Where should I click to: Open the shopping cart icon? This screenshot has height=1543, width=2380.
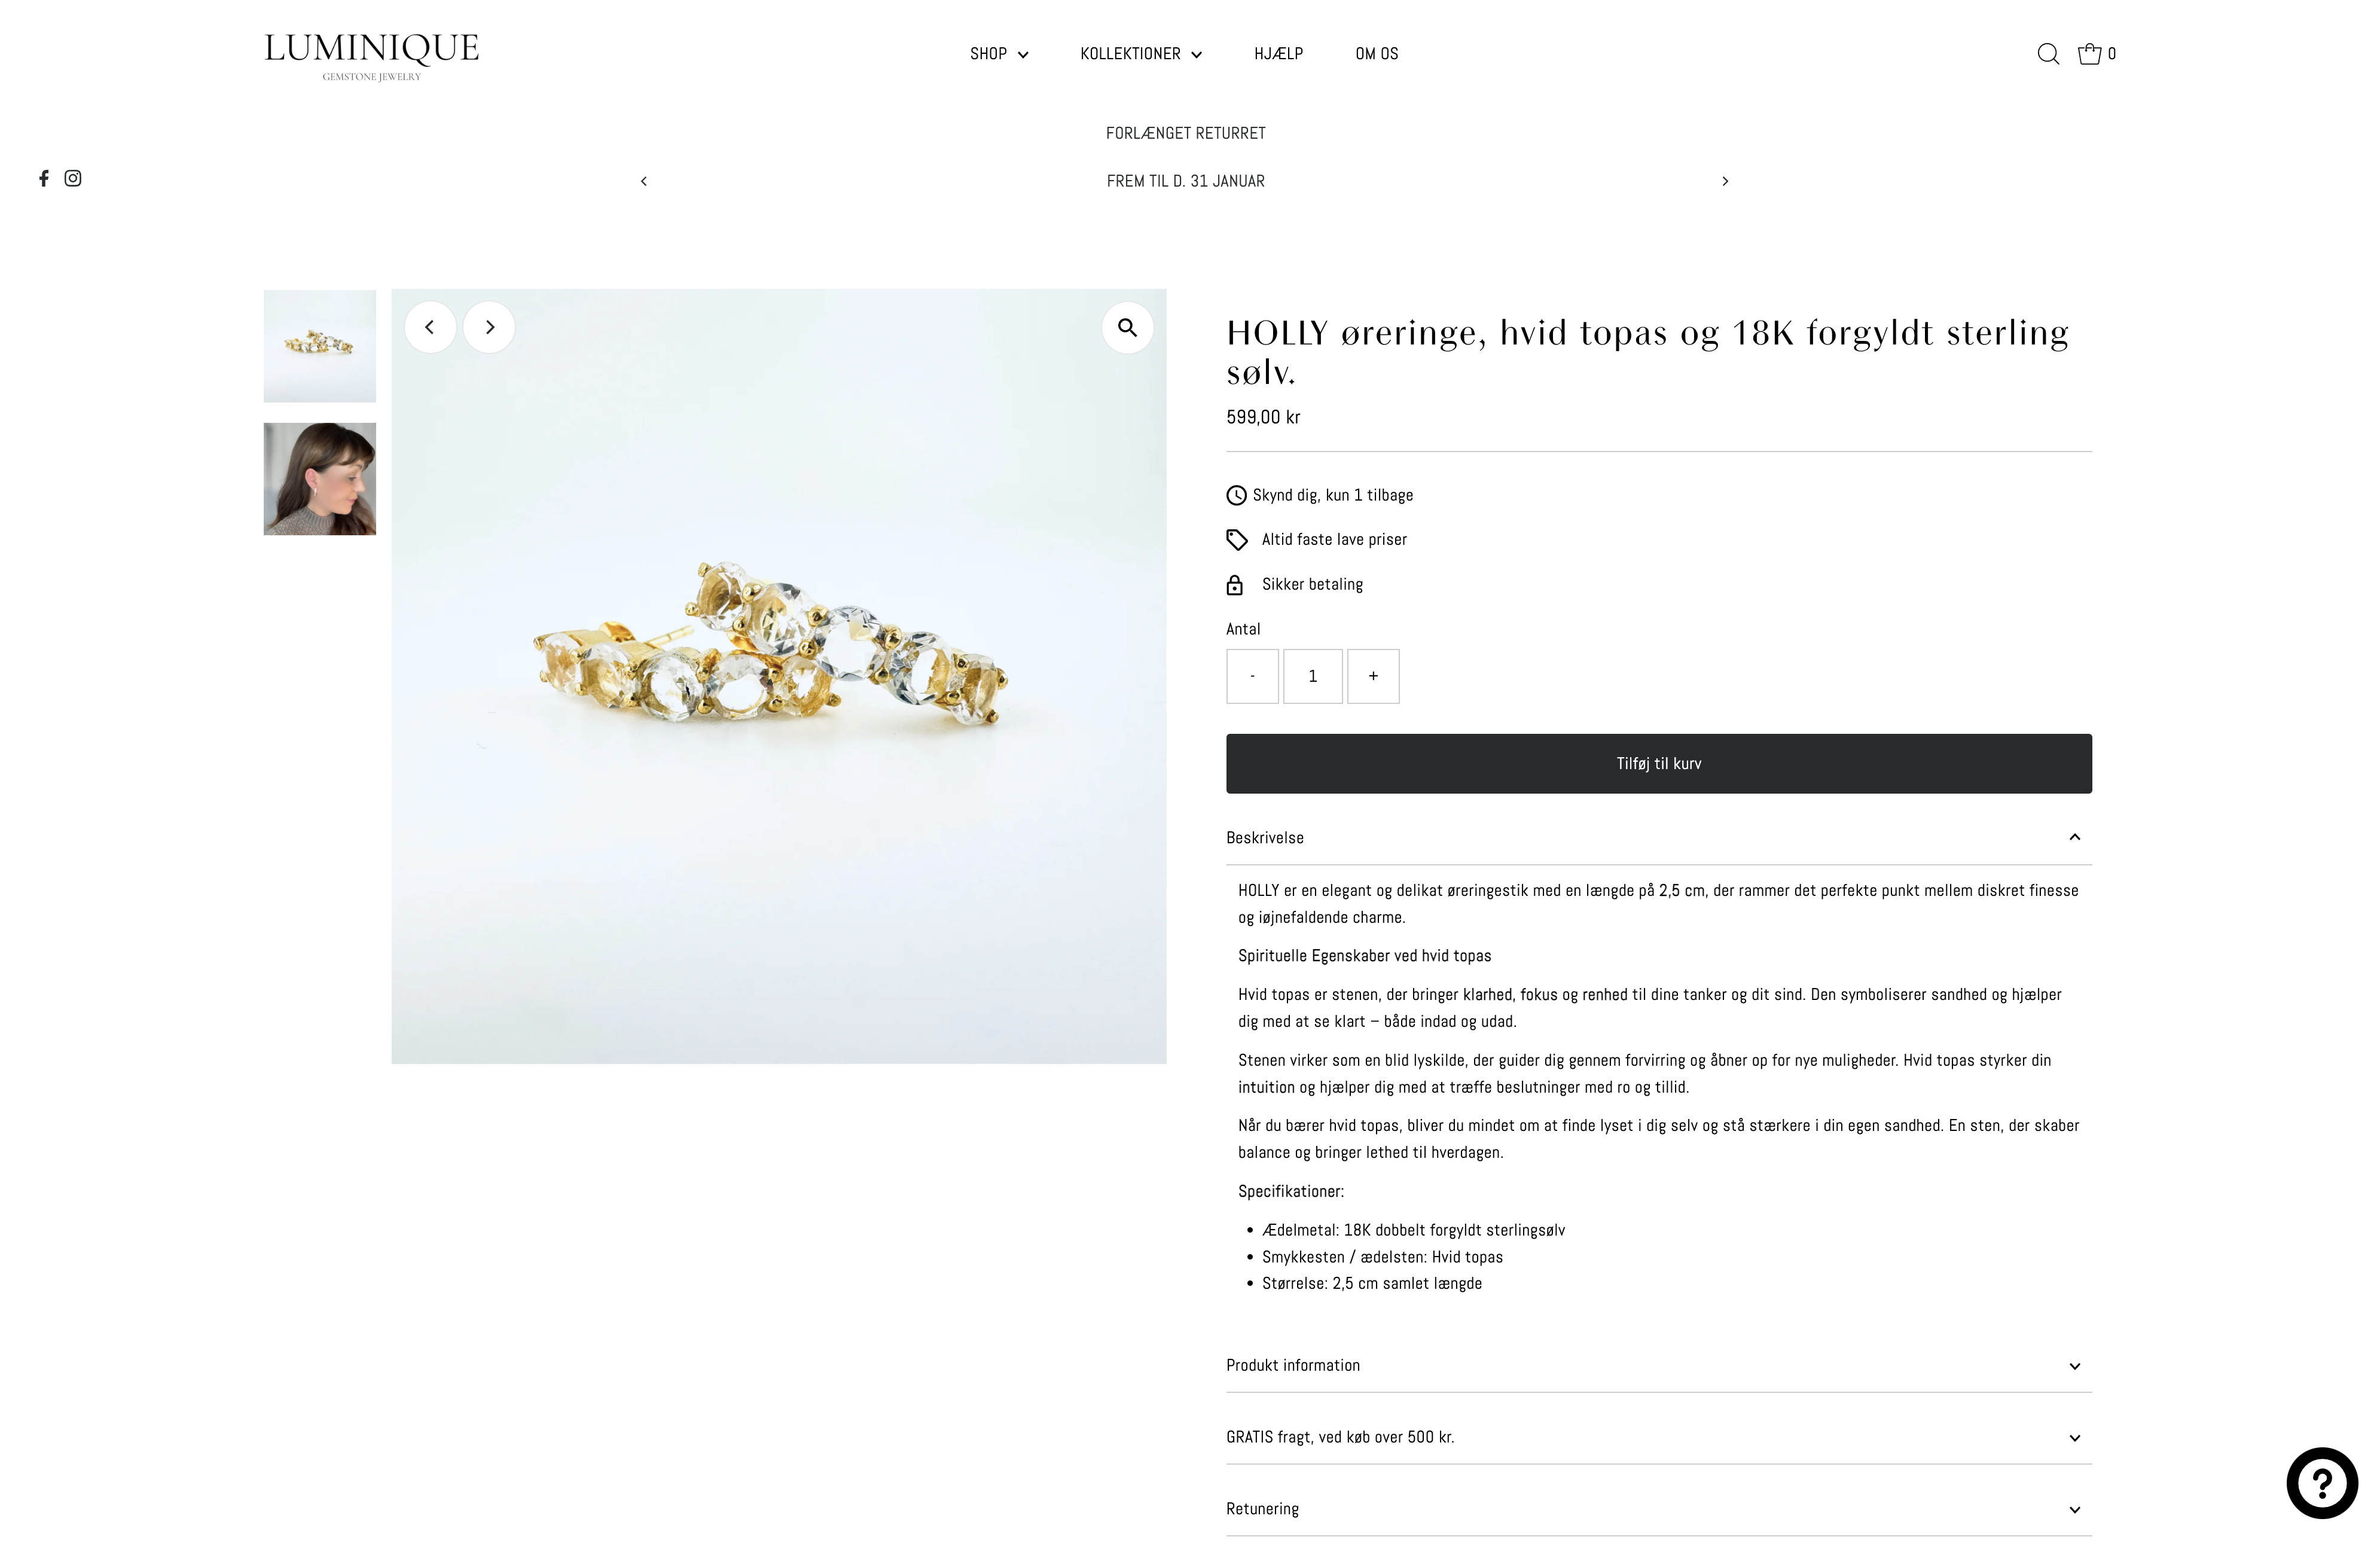(x=2090, y=54)
